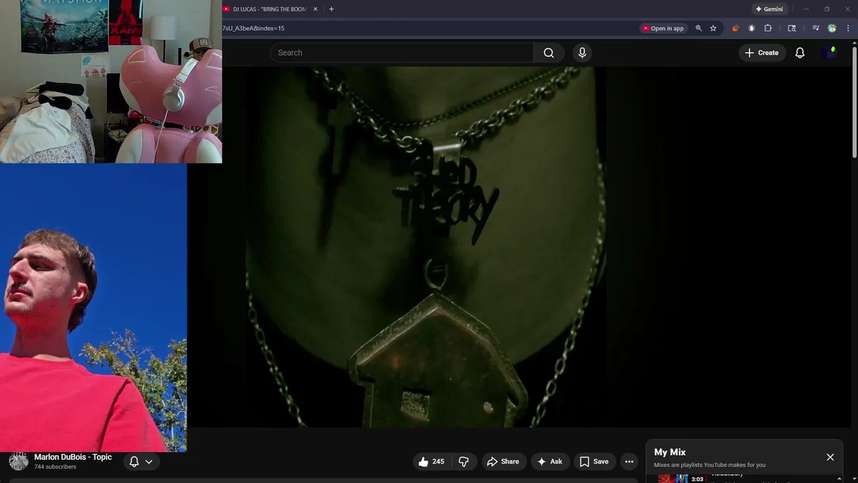
Task: Open a new browser tab
Action: pos(331,9)
